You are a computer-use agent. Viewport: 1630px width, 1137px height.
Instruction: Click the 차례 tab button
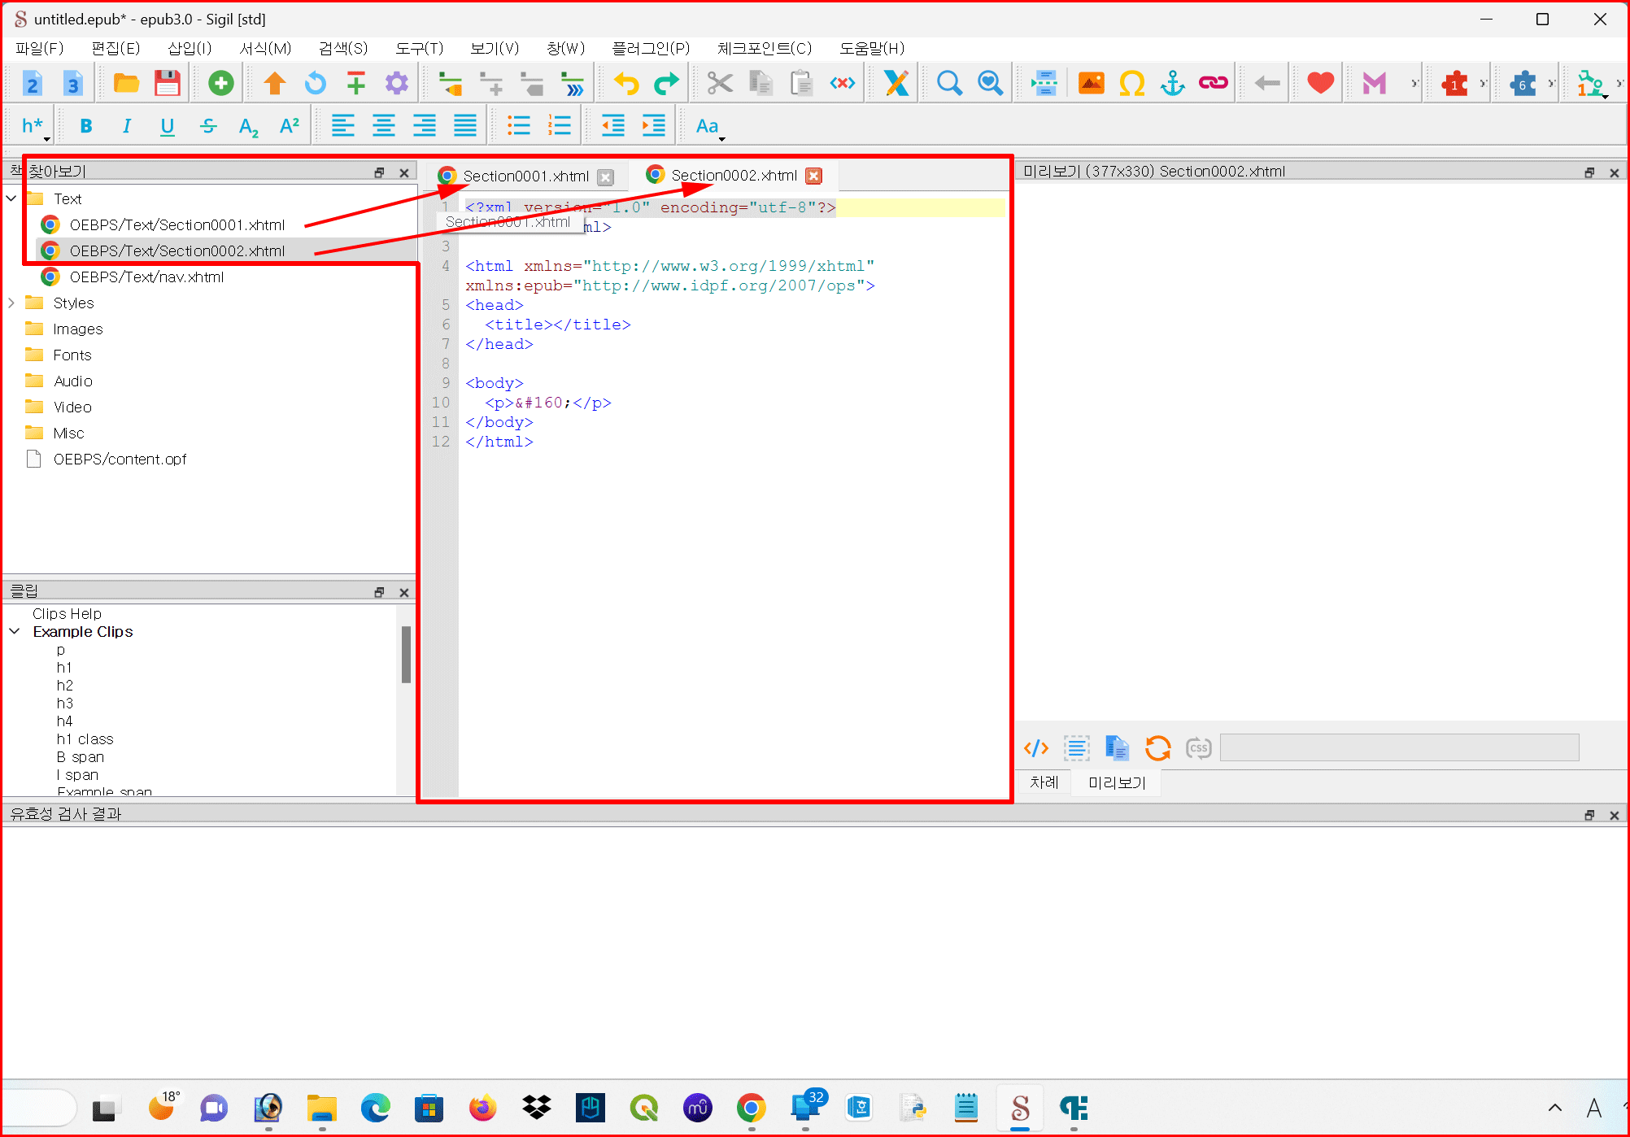coord(1044,782)
